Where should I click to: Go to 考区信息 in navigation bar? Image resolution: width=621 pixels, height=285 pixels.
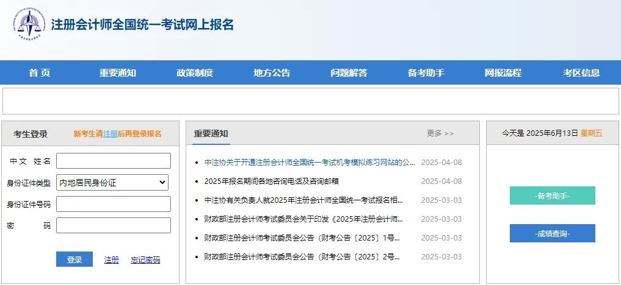click(581, 73)
